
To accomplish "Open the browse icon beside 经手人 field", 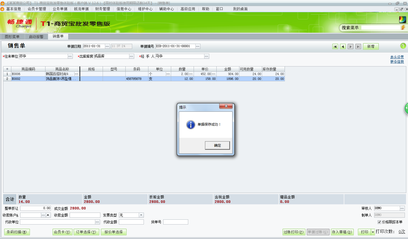I will pos(207,56).
